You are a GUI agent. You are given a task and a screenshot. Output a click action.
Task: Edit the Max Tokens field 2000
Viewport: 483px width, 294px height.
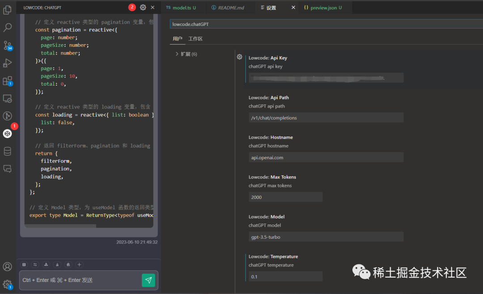click(x=285, y=197)
